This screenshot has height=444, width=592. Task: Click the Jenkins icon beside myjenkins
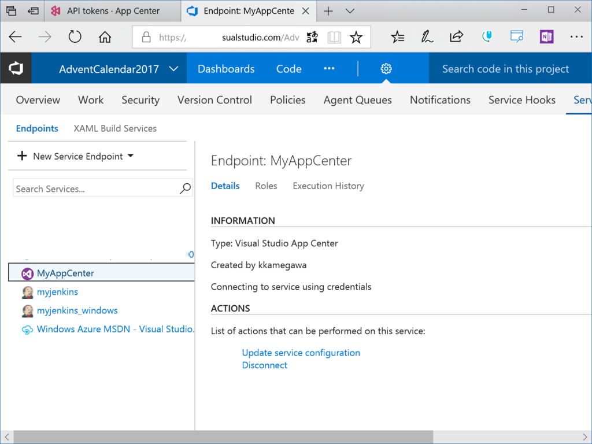(27, 292)
